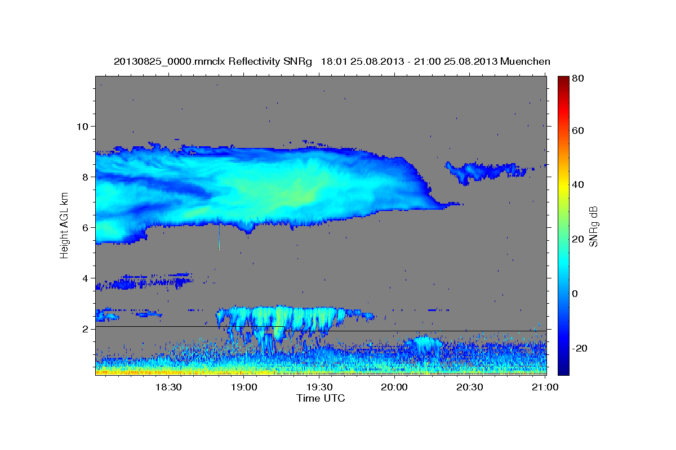Click the colorbar value 40

[577, 184]
